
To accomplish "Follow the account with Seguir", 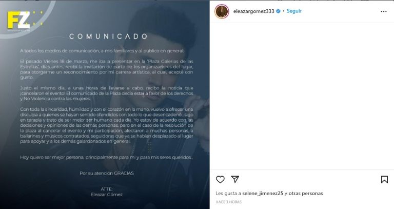I will (x=294, y=11).
